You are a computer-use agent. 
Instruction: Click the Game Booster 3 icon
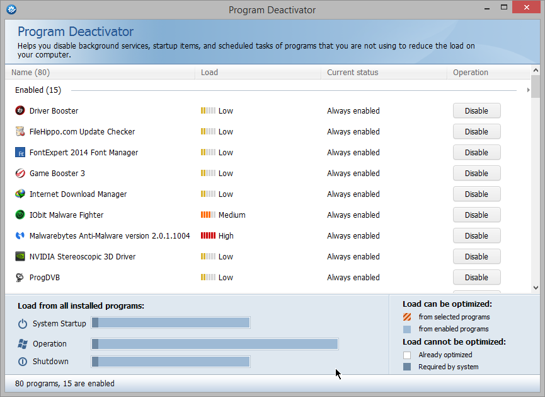20,174
